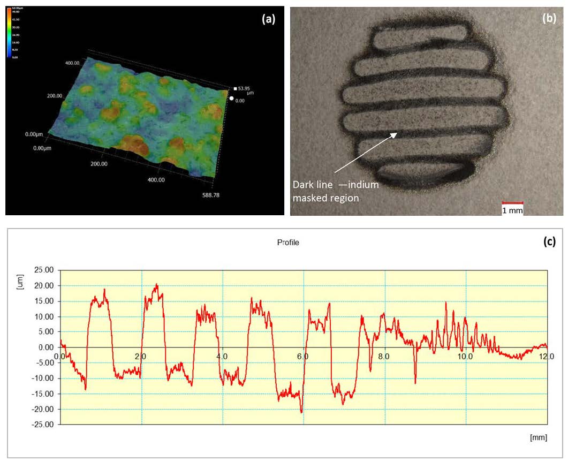Image resolution: width=568 pixels, height=461 pixels.
Task: Click the white dot marker in panel (a)
Action: pyautogui.click(x=231, y=98)
